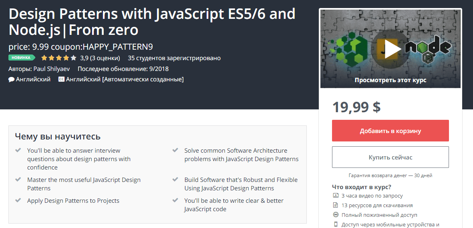Image resolution: width=473 pixels, height=228 pixels.
Task: Click 'write clear & better JavaScript code' text
Action: point(234,205)
